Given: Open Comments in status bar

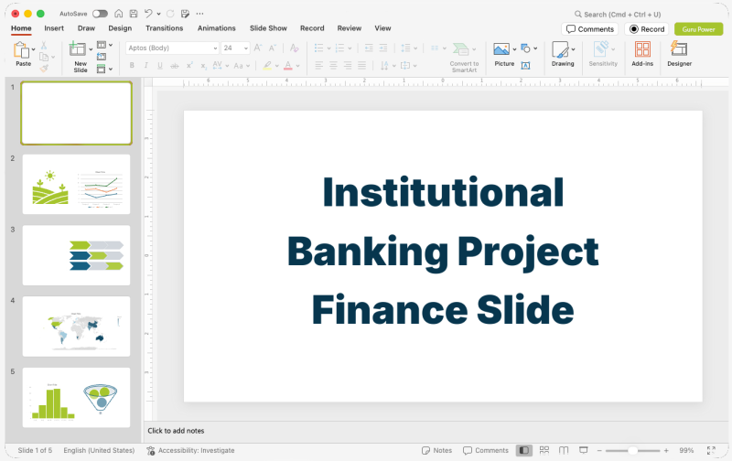Looking at the screenshot, I should [486, 450].
